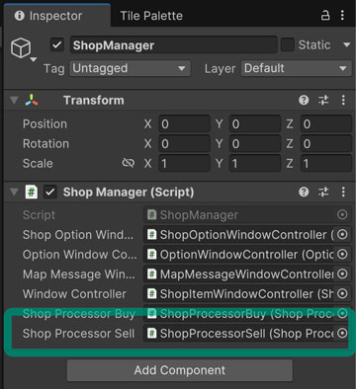
Task: Click the Position X value field
Action: (184, 124)
